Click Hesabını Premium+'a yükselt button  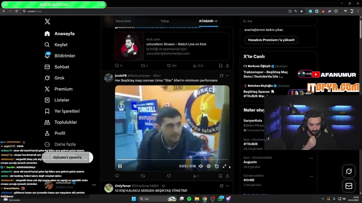click(271, 40)
